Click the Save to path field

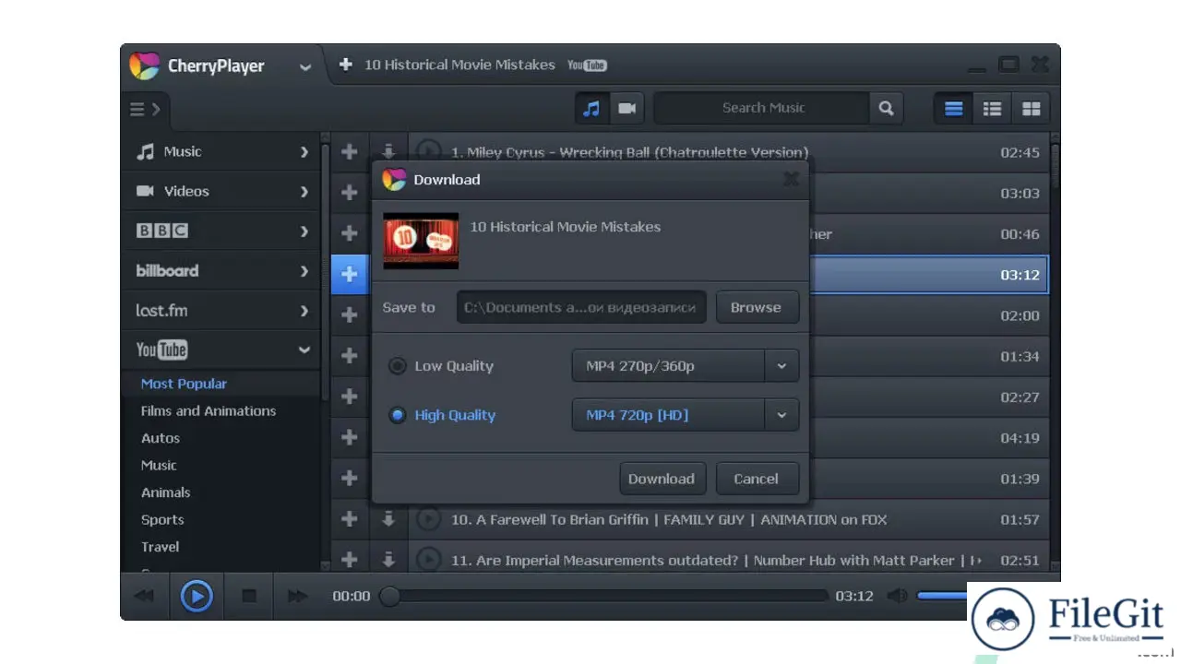coord(581,308)
